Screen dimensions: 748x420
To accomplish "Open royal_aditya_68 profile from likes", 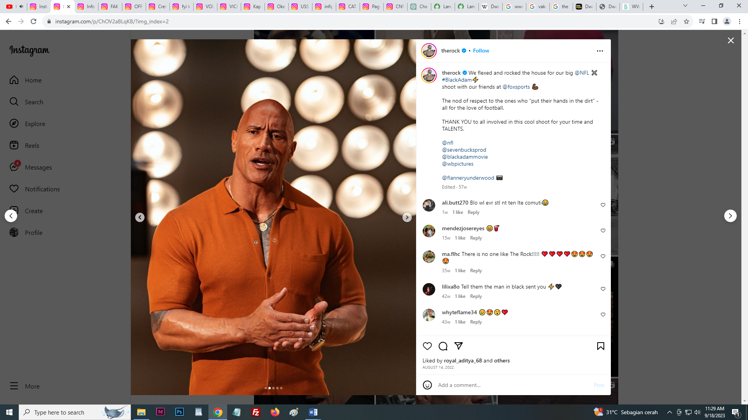I will pos(463,360).
